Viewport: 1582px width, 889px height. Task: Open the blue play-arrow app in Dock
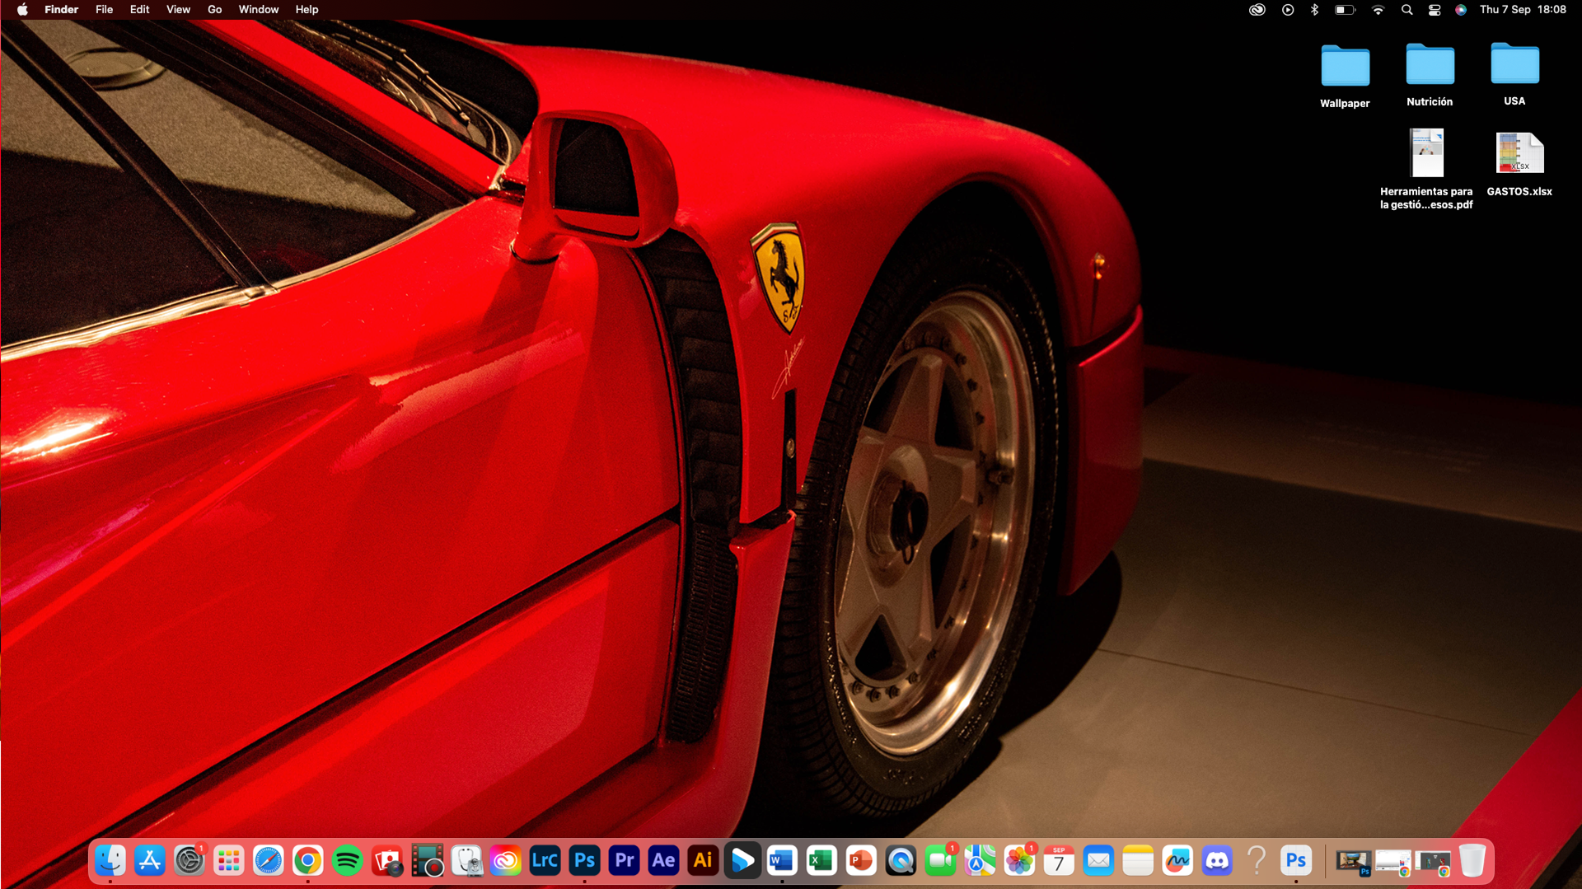743,861
